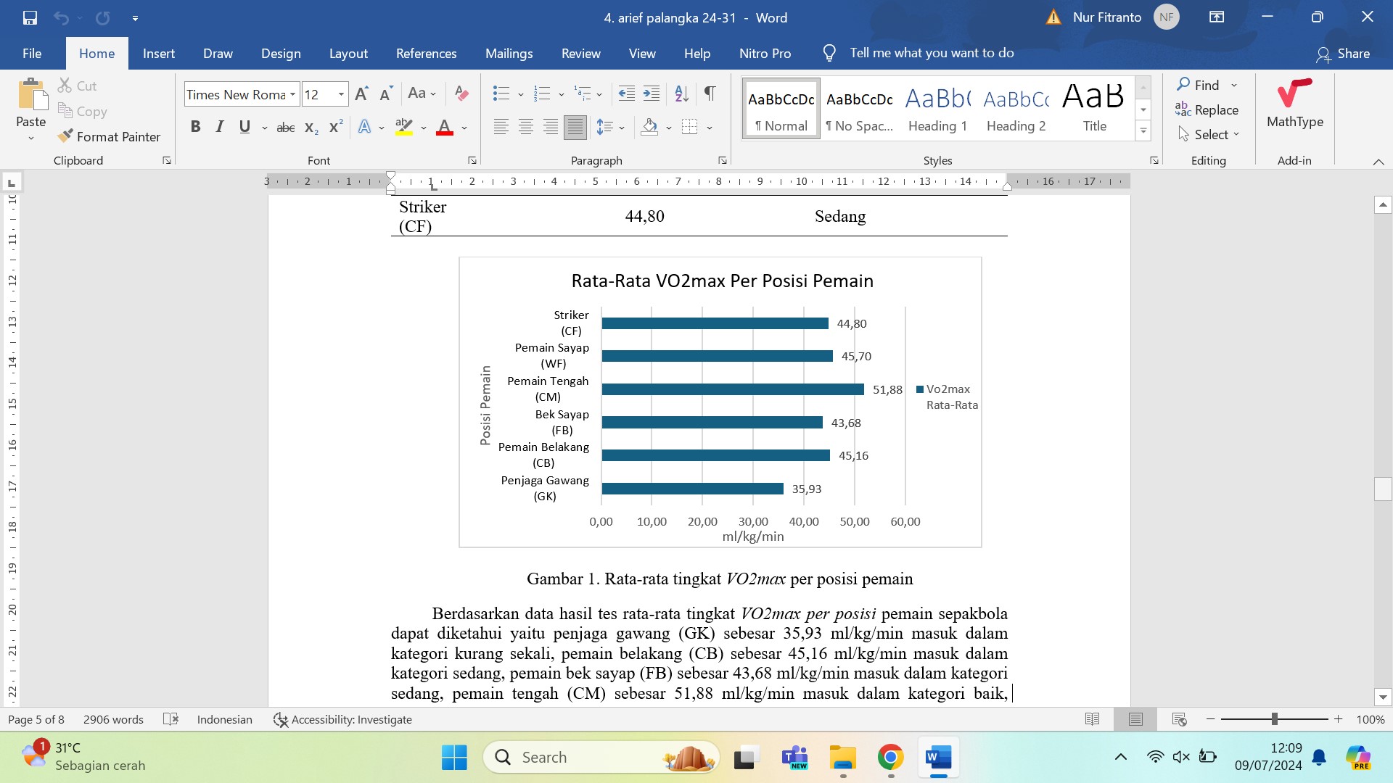1393x783 pixels.
Task: Click Find in Editing group
Action: pos(1199,85)
